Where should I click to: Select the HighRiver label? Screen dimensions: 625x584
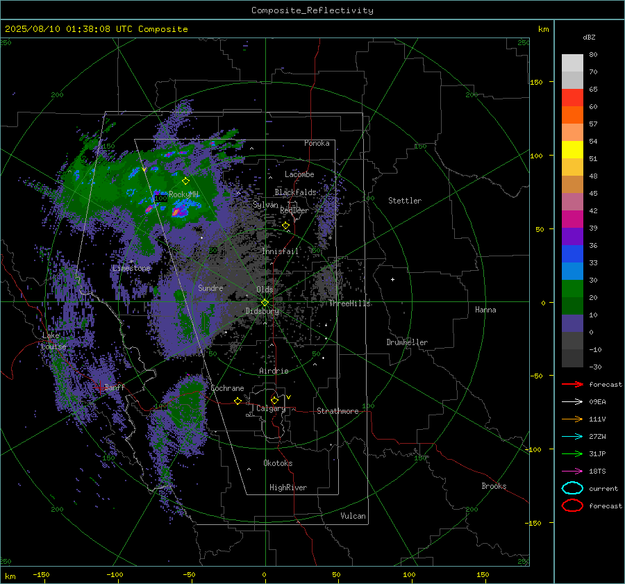pos(288,487)
